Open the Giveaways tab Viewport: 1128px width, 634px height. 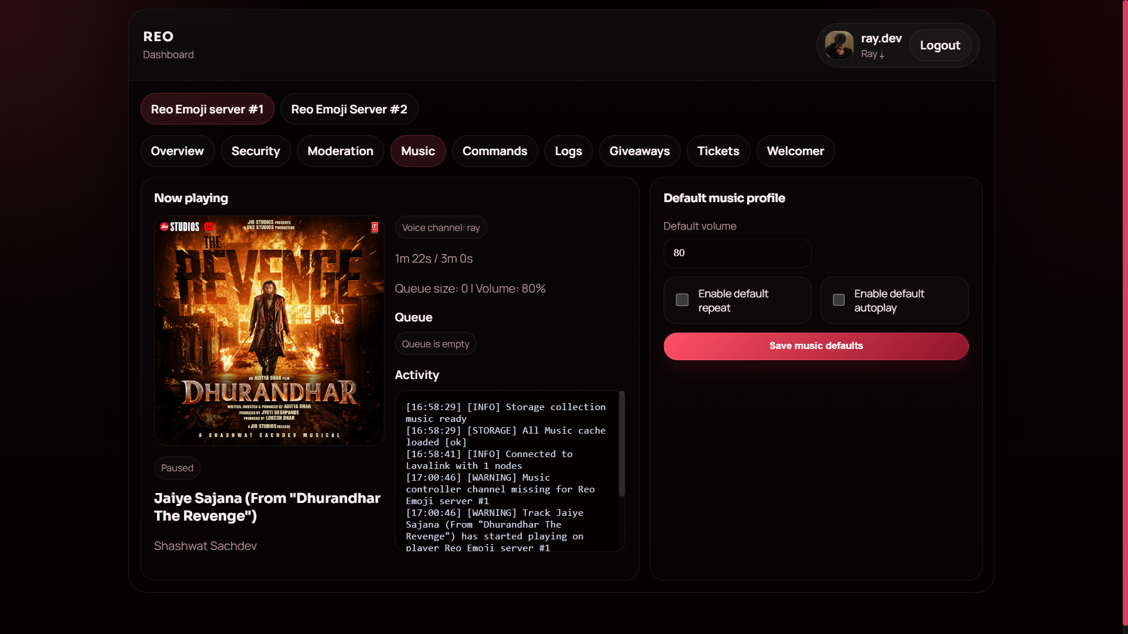[640, 151]
